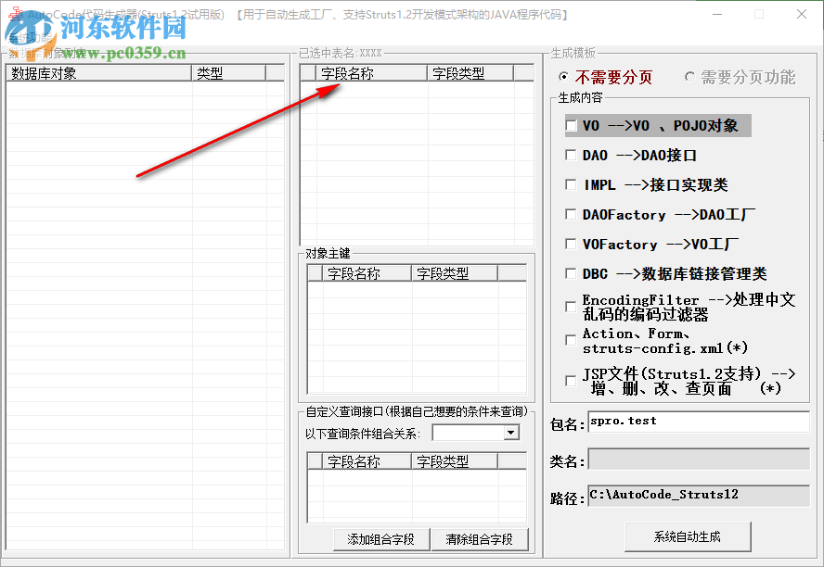Check the DAOFactory DAO工厂 option

point(570,214)
